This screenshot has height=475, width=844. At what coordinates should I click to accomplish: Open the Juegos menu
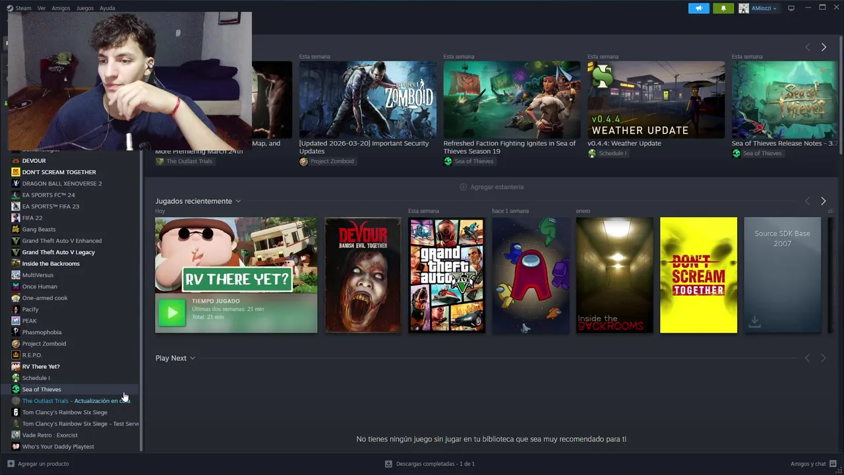coord(85,8)
